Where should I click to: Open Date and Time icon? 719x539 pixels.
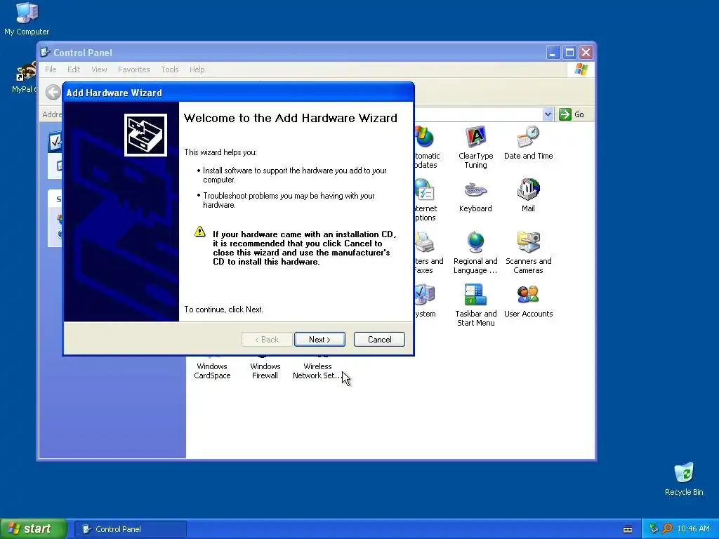pyautogui.click(x=528, y=142)
